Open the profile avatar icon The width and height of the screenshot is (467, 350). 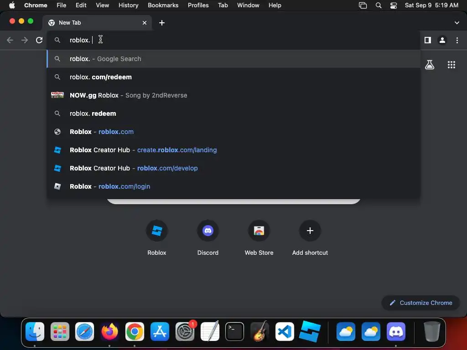(442, 40)
